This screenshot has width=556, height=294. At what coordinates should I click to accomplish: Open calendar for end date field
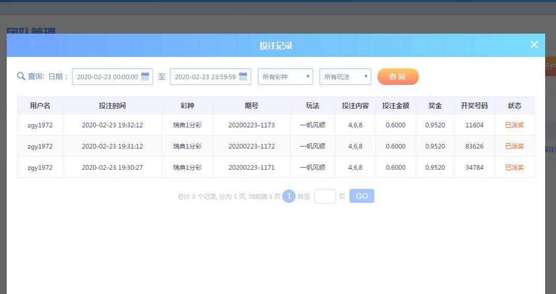(x=243, y=76)
